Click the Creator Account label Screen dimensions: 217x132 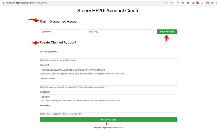tap(47, 79)
